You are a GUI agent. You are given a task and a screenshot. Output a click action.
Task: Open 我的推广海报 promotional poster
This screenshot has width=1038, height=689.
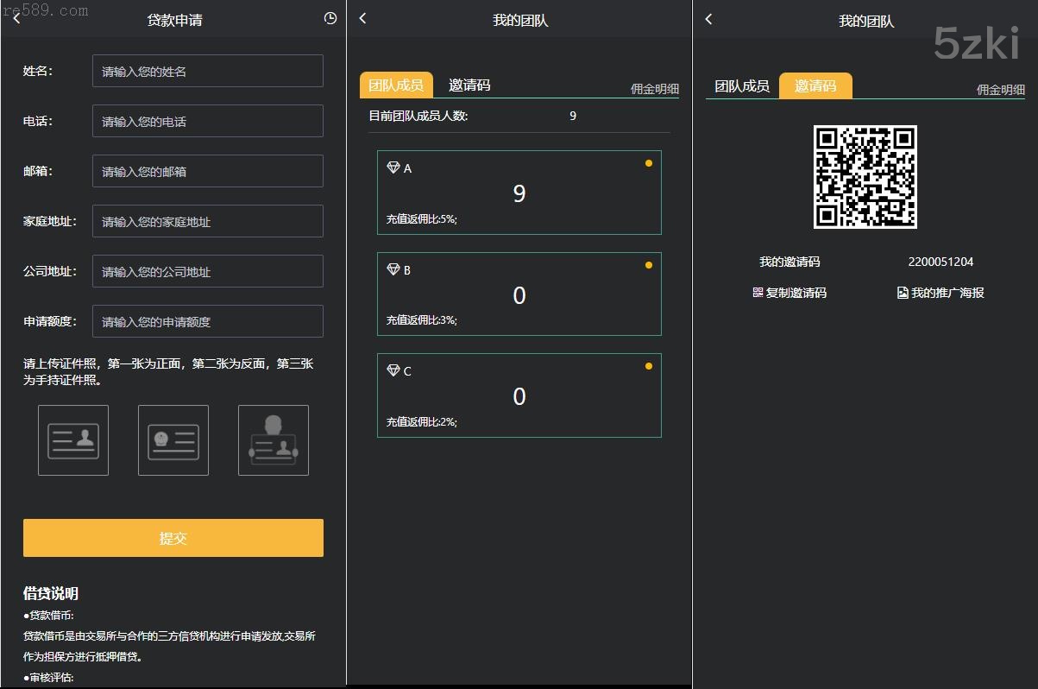[x=940, y=293]
